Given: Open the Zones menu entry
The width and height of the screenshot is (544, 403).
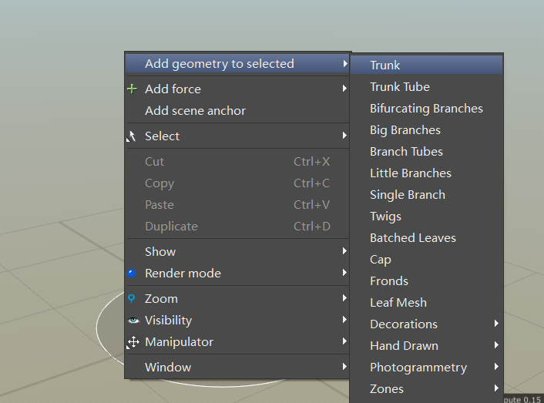Looking at the screenshot, I should (x=426, y=389).
